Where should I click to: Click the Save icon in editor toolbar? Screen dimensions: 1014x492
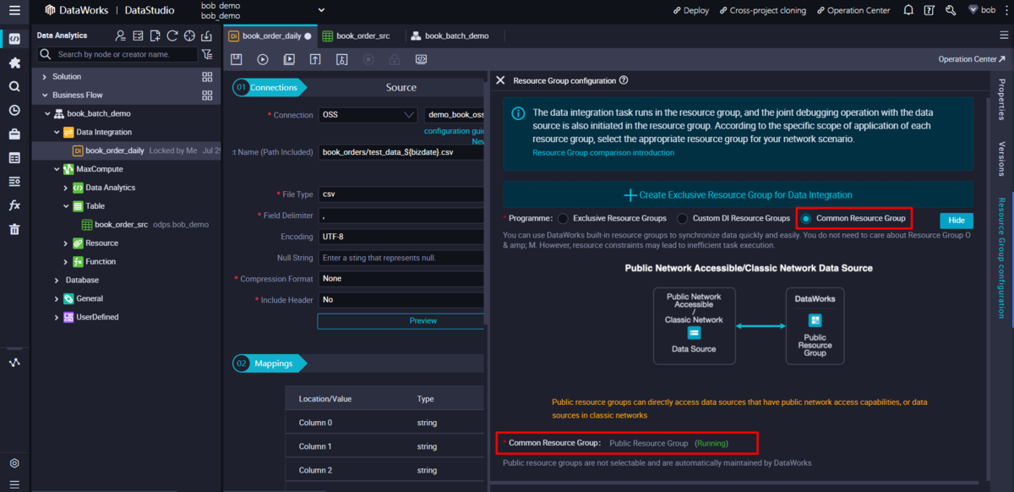coord(237,59)
